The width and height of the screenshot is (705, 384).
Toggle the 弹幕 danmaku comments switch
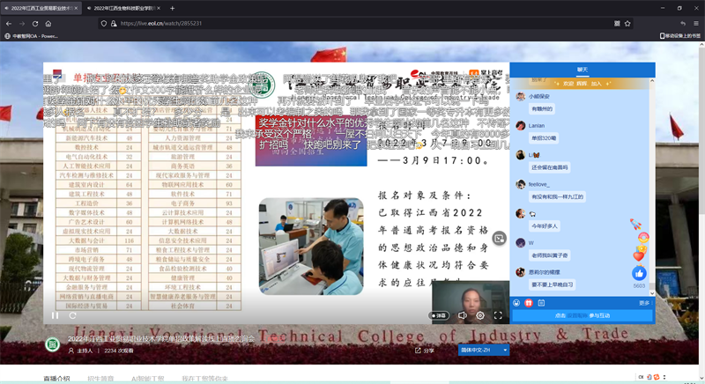click(x=439, y=315)
